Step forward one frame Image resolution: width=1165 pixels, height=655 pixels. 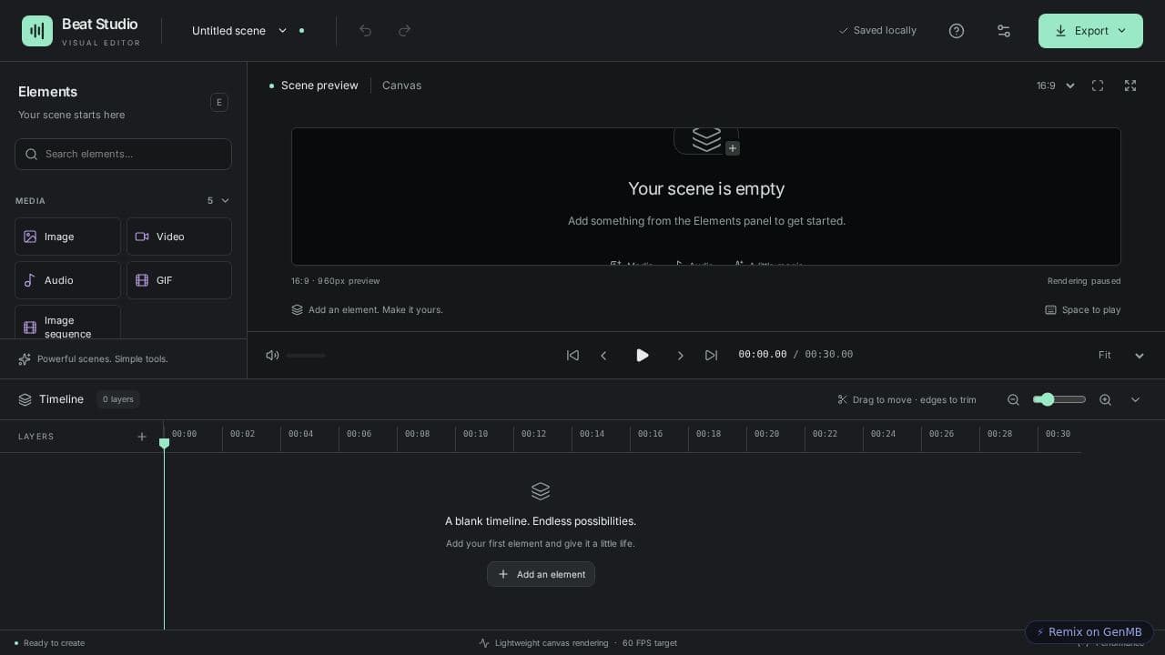680,355
